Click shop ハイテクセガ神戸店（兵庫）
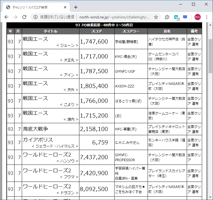213x200 pixels. (x=167, y=42)
